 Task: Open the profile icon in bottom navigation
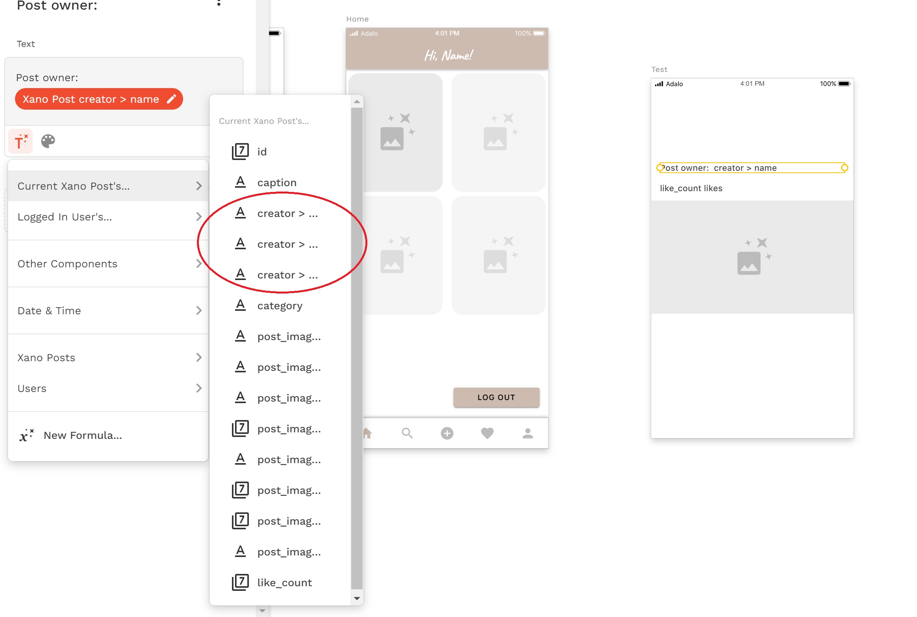(x=527, y=433)
